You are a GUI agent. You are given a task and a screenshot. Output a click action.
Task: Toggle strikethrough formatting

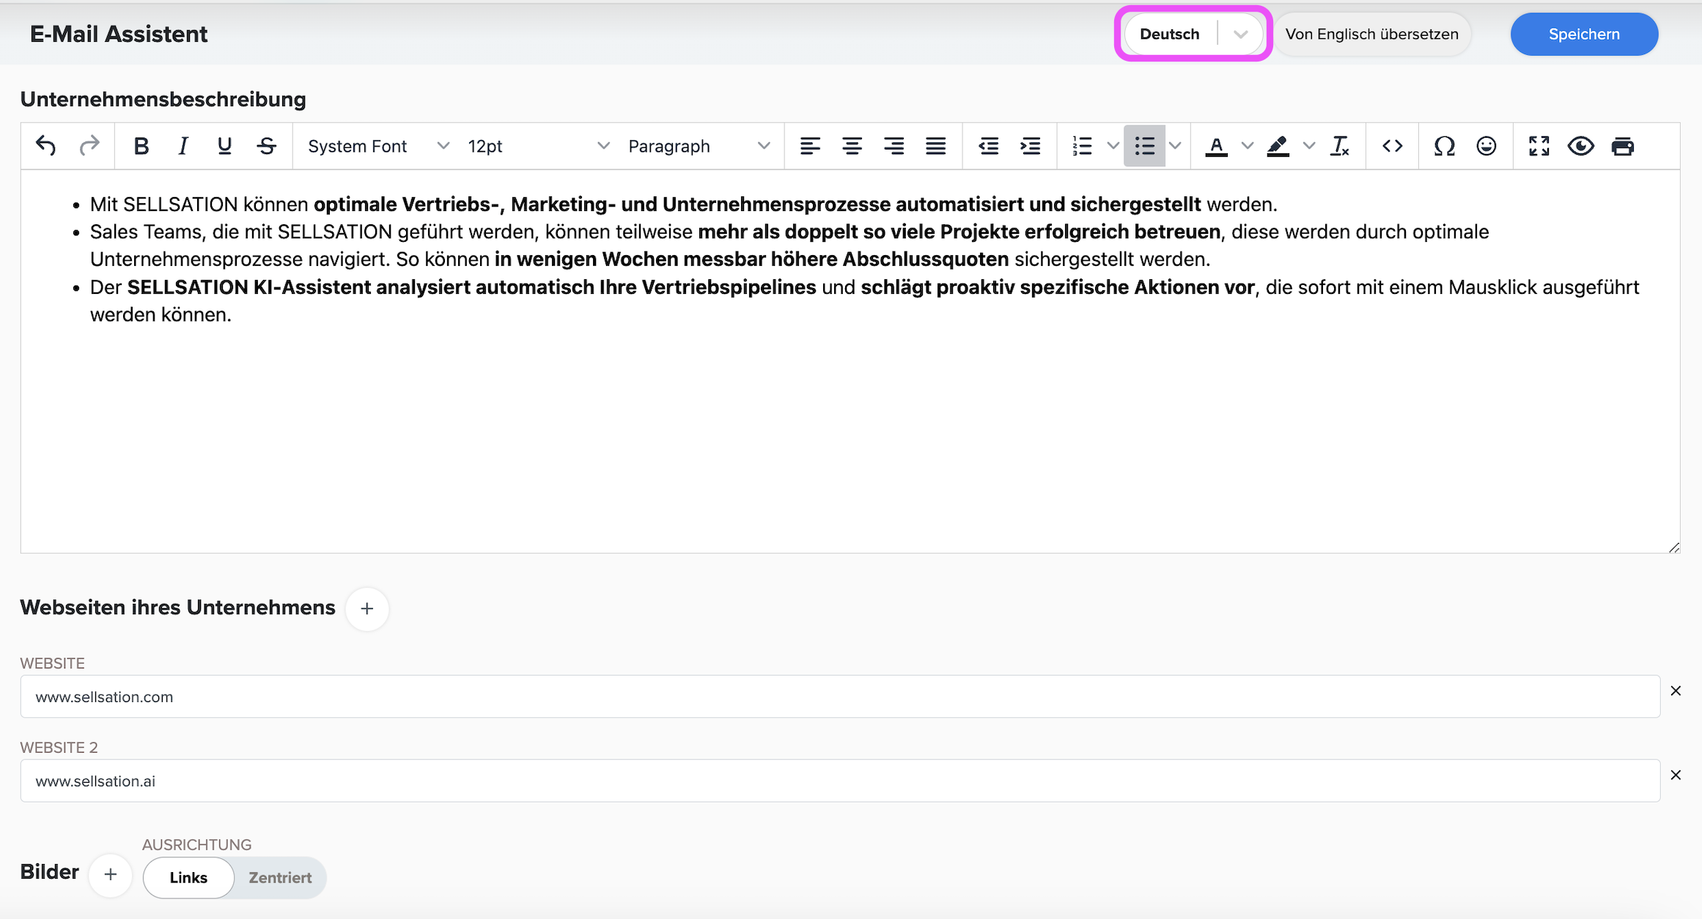(267, 146)
